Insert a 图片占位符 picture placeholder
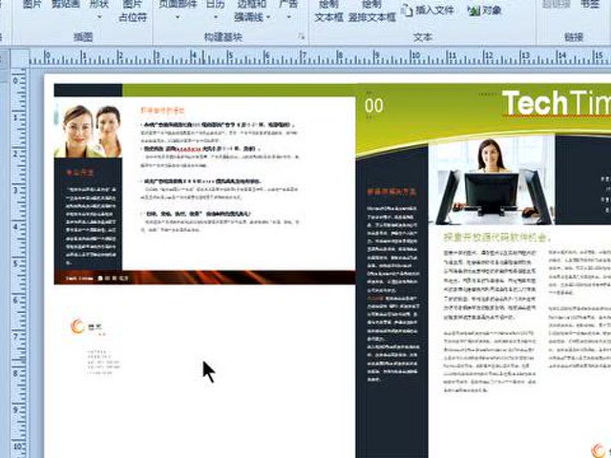Screen dimensions: 611x458 point(134,10)
